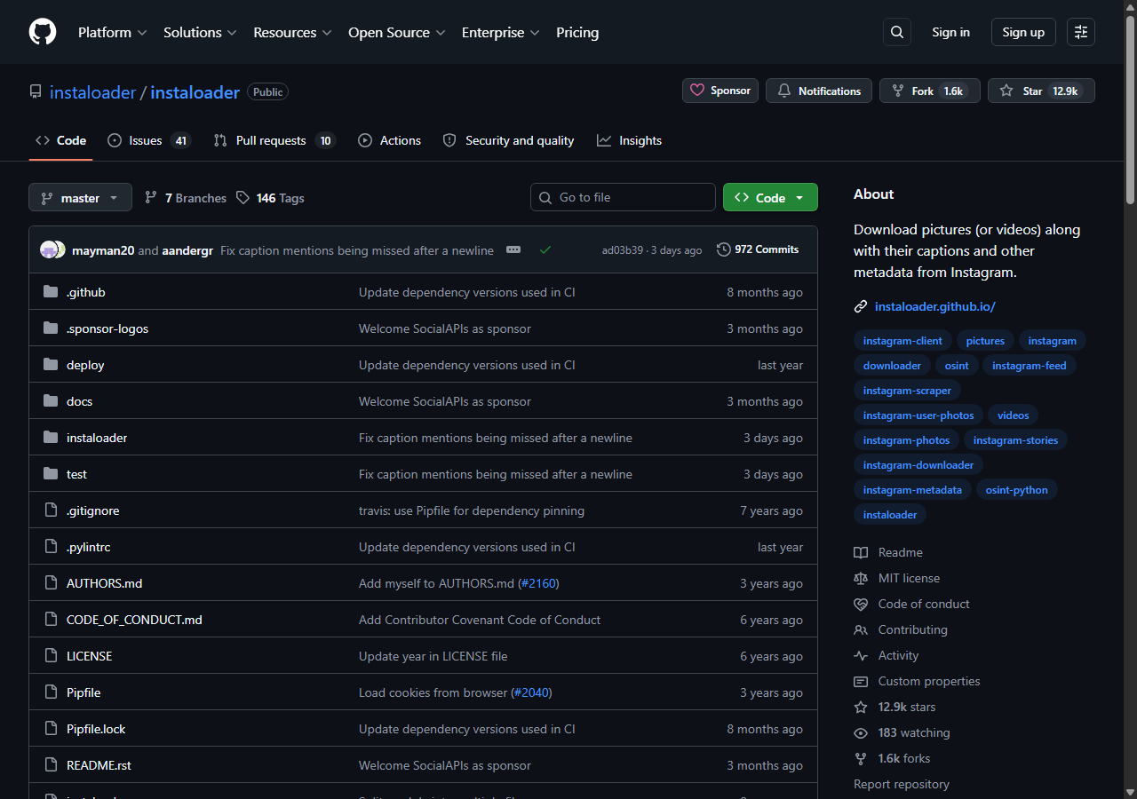Open the search magnifier icon
The image size is (1137, 799).
tap(897, 32)
